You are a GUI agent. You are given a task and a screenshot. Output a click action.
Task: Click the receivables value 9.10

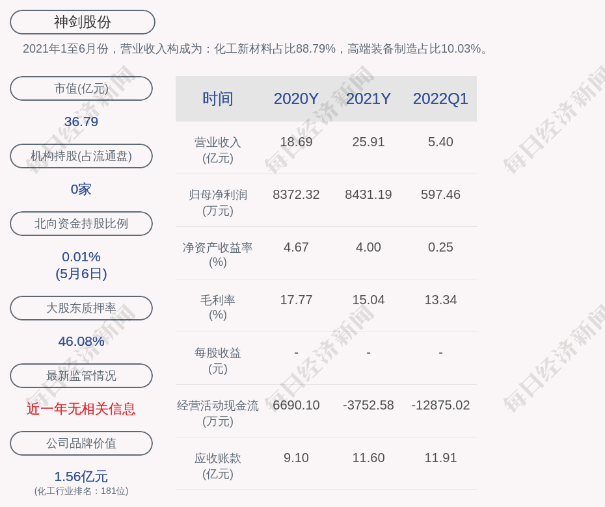296,458
